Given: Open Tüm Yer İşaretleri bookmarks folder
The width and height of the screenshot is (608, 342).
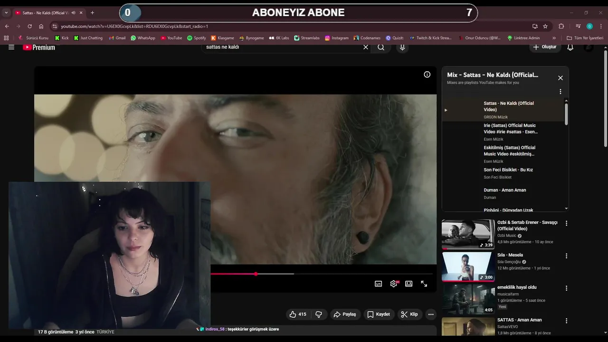Looking at the screenshot, I should (585, 38).
